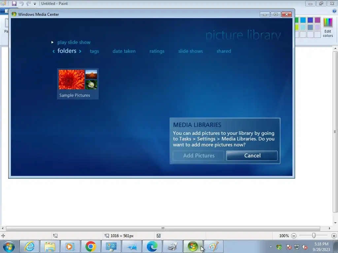Image resolution: width=338 pixels, height=253 pixels.
Task: Select the blue-gray swatch in Paint palette
Action: [310, 27]
